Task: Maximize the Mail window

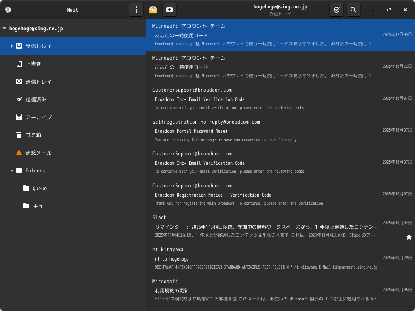Action: pyautogui.click(x=389, y=10)
